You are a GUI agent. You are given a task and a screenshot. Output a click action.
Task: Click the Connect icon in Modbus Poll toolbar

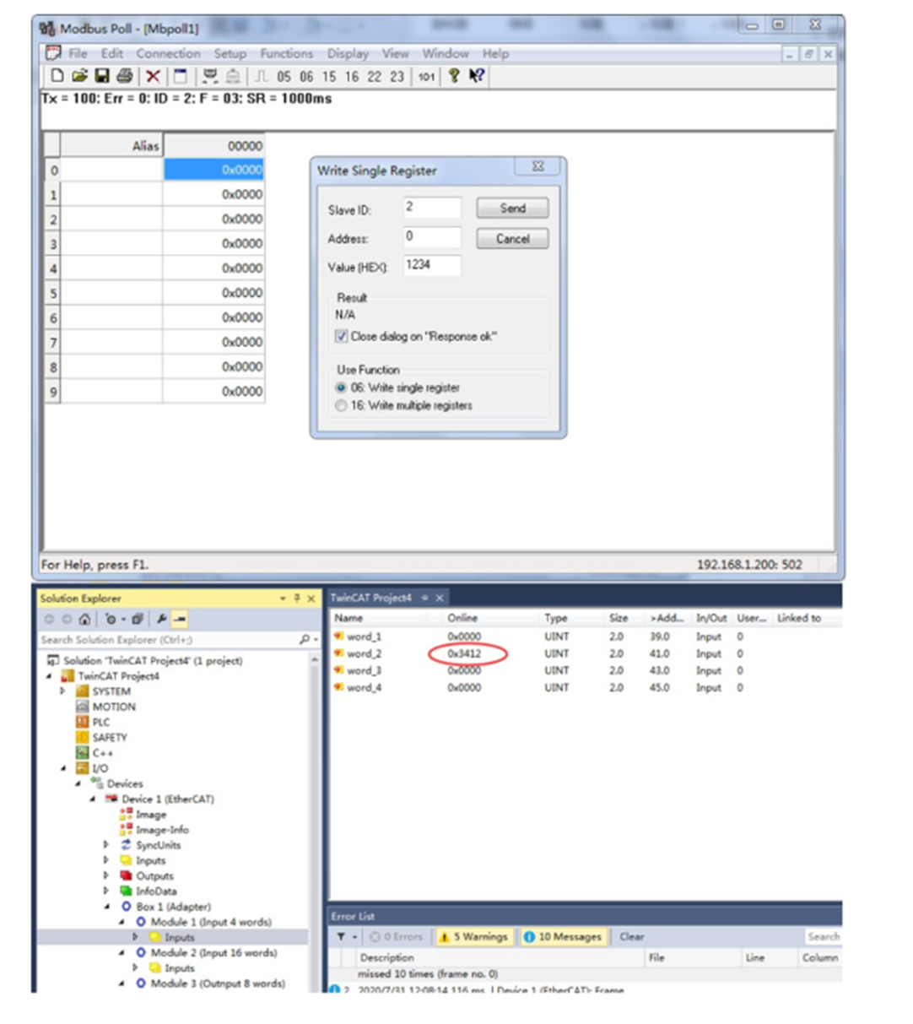(x=210, y=77)
